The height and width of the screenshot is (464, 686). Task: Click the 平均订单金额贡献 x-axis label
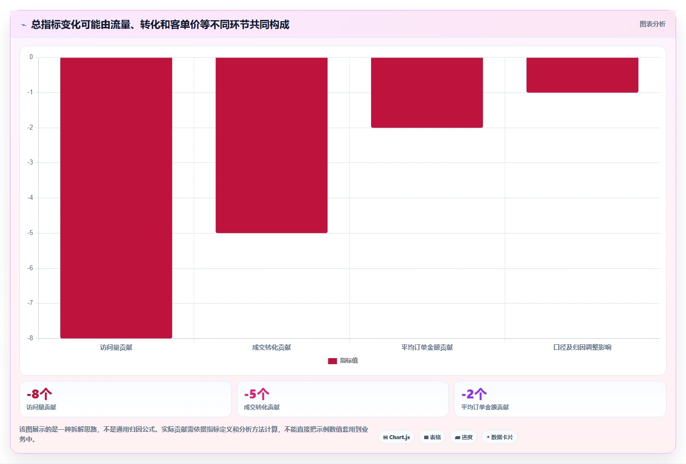[x=427, y=347]
